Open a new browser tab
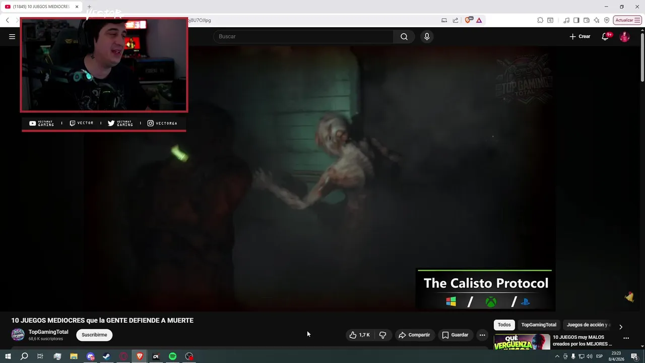 (x=89, y=7)
